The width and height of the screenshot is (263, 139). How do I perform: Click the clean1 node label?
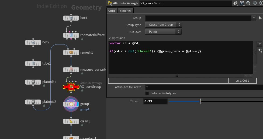(x=85, y=121)
